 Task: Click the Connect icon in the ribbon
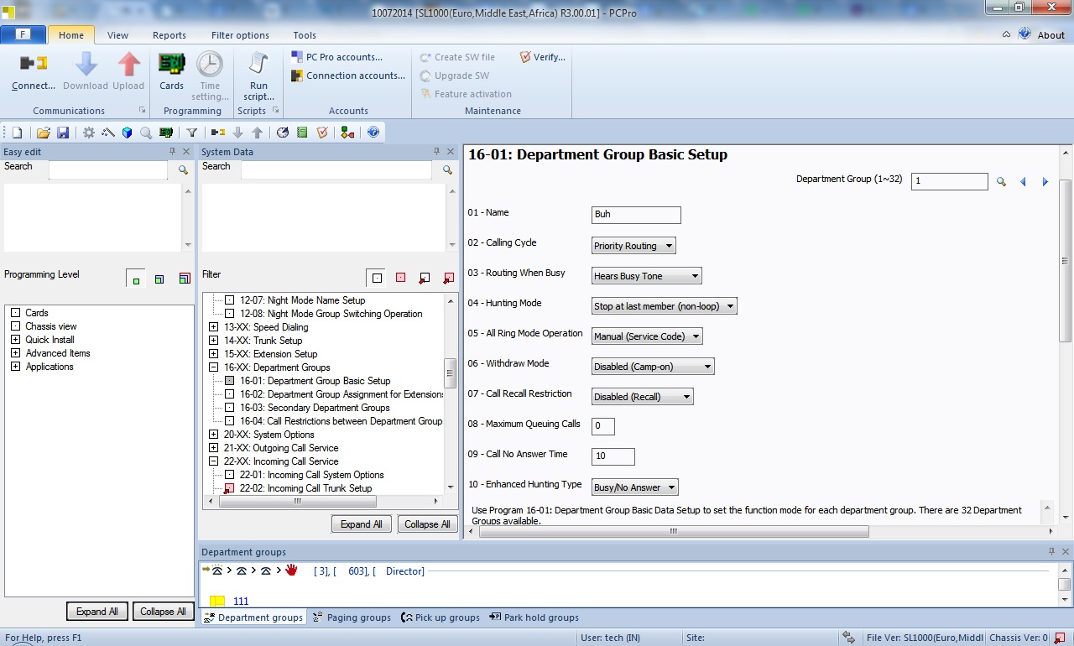(x=34, y=64)
